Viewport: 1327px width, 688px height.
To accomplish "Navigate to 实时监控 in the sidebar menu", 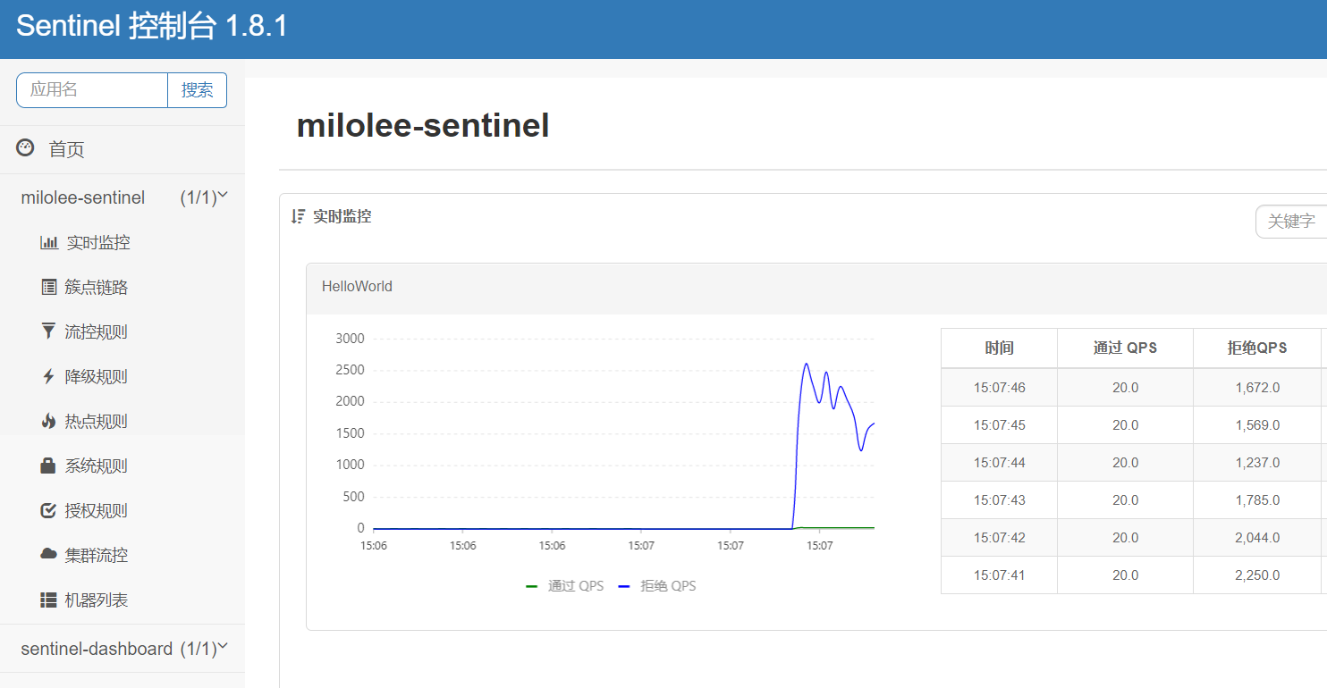I will point(98,241).
